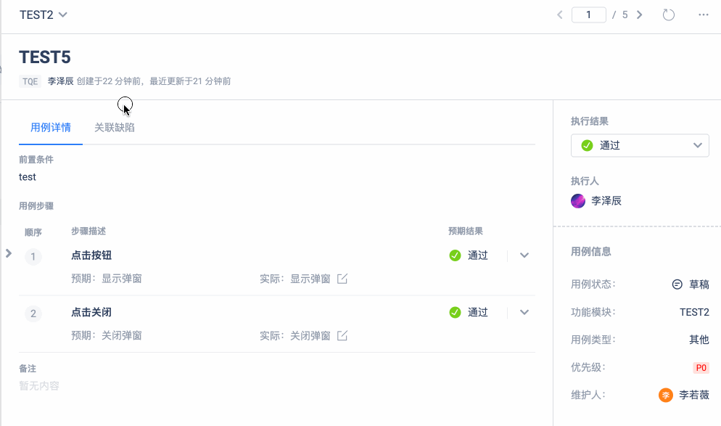
Task: Expand the collapsed left side panel arrow
Action: point(8,253)
